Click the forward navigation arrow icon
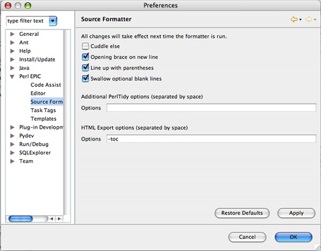 tap(309, 20)
